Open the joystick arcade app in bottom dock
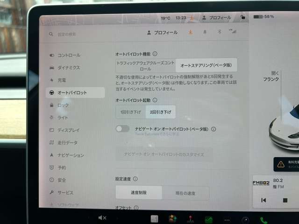Screen dimensions: 299x224 click(191, 219)
